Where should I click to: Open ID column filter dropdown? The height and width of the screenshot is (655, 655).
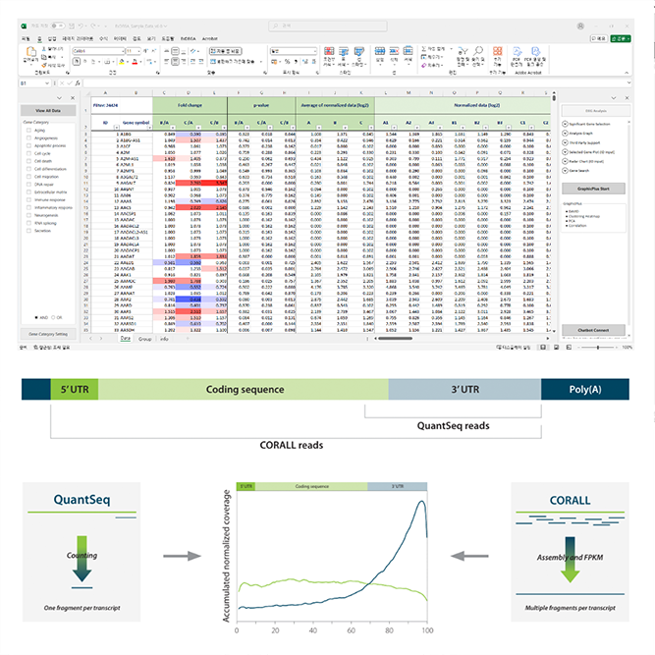[117, 127]
